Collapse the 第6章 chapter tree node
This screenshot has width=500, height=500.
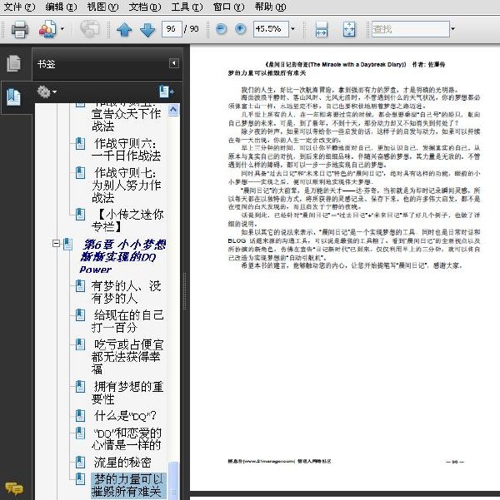pyautogui.click(x=56, y=243)
